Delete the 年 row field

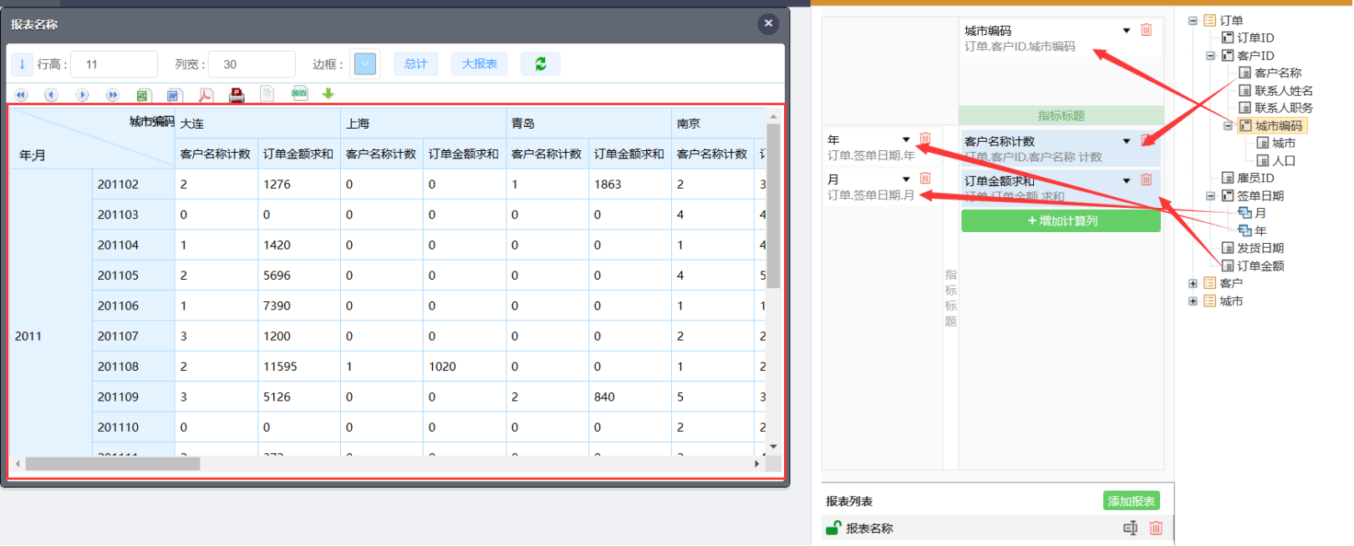pyautogui.click(x=925, y=139)
